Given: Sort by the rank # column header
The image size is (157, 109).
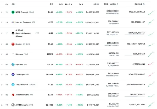Looking at the screenshot, I should (x=6, y=4).
